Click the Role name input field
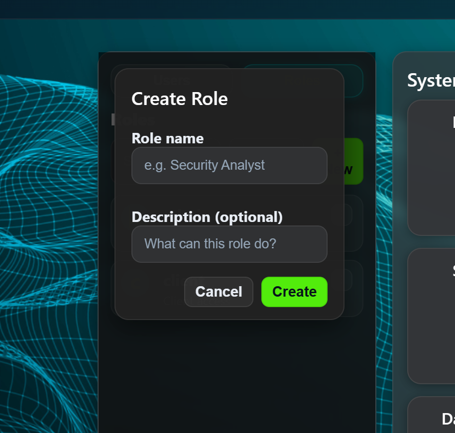 click(x=229, y=165)
